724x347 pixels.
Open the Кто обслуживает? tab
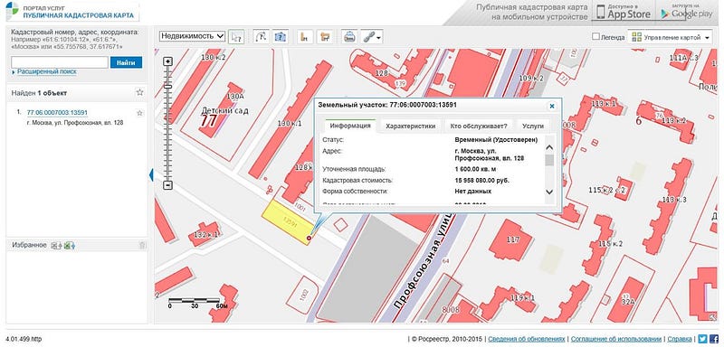[x=480, y=126]
